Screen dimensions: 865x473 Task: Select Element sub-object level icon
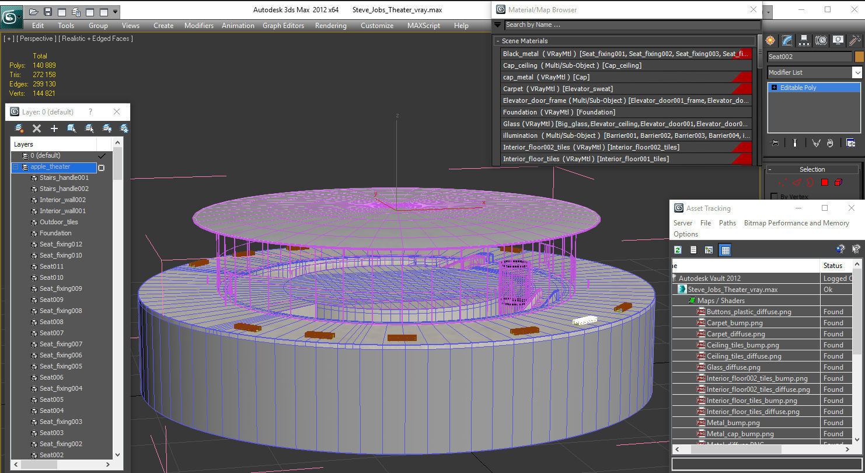[x=838, y=183]
